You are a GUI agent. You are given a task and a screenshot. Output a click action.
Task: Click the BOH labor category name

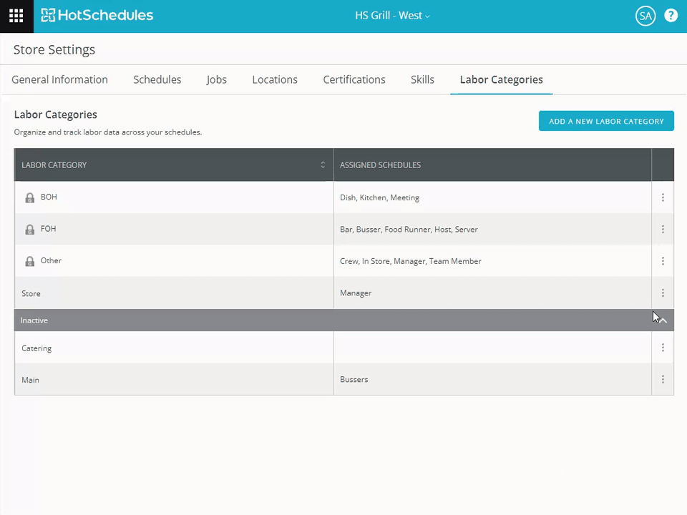(49, 197)
